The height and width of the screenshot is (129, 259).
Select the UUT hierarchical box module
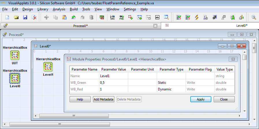pyautogui.click(x=15, y=55)
